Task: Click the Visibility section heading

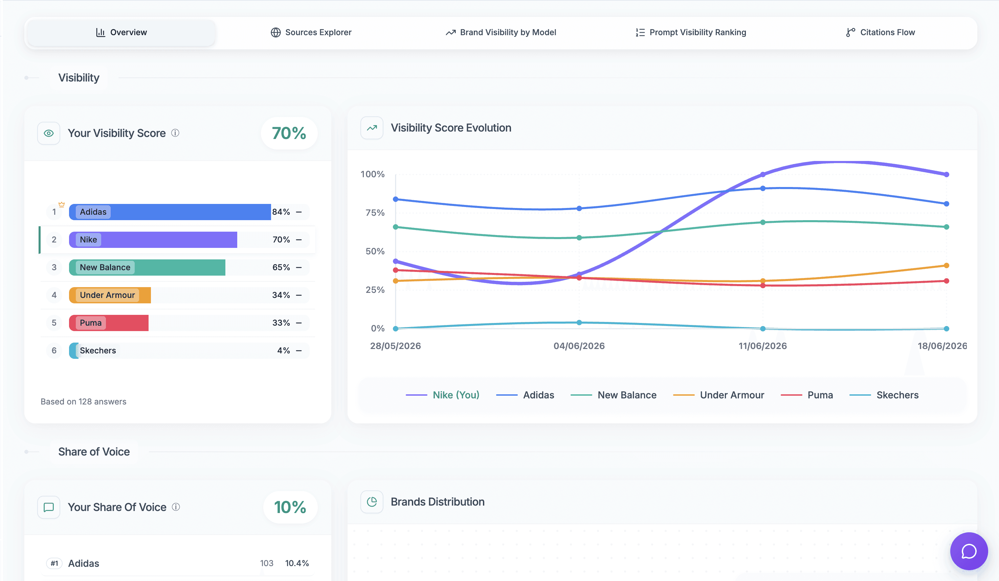Action: (79, 78)
